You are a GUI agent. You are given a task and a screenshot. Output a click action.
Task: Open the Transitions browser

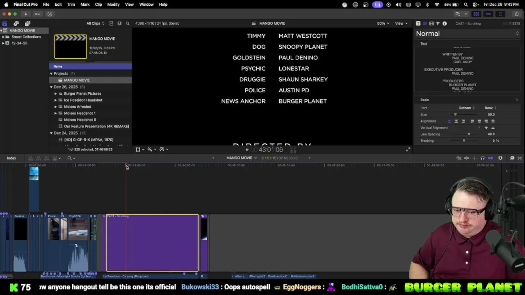pos(520,158)
